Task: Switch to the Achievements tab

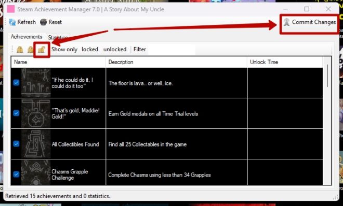Action: pyautogui.click(x=27, y=37)
